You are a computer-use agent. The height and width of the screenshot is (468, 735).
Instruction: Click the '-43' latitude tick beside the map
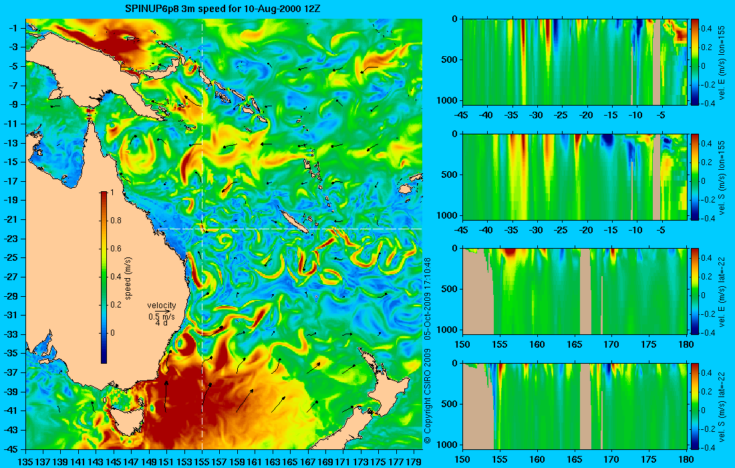tap(13, 429)
